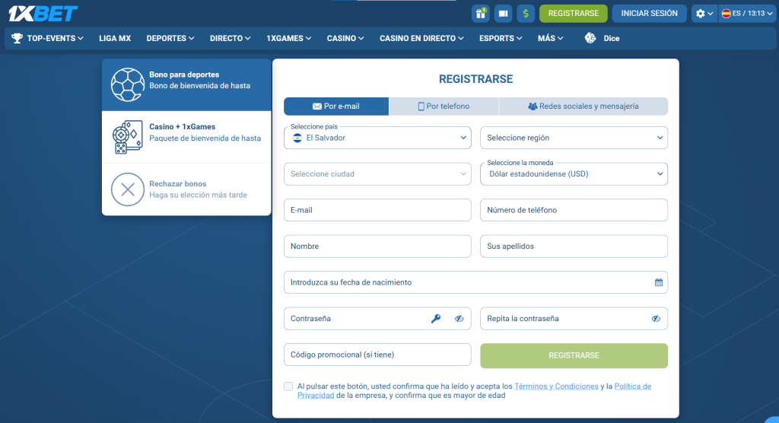Click the casino cards and dice icon

[128, 137]
